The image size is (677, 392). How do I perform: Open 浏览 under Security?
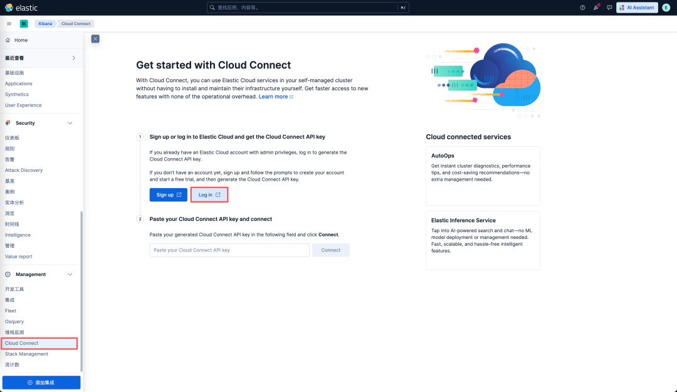click(9, 213)
